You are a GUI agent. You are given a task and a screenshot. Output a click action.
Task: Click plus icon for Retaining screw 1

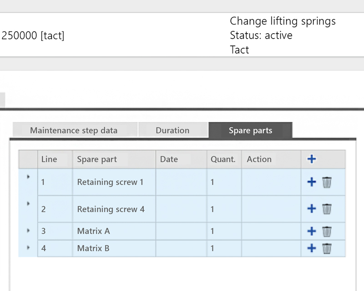coord(312,182)
